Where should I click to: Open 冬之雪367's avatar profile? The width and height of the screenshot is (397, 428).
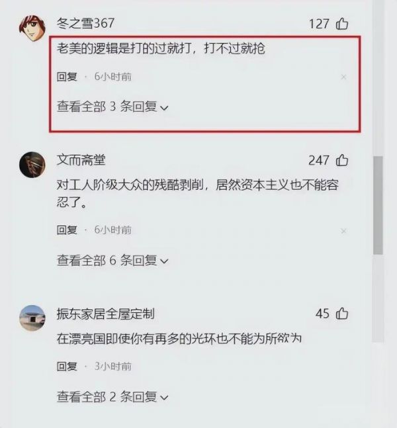(32, 28)
